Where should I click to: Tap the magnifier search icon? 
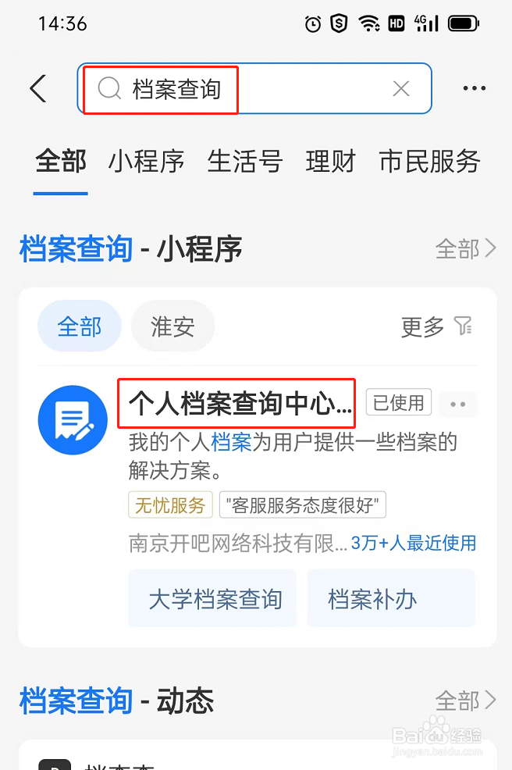(109, 89)
